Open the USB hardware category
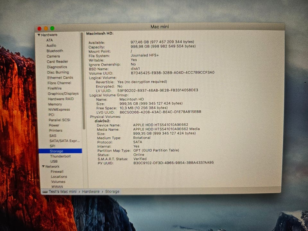 tap(54, 161)
